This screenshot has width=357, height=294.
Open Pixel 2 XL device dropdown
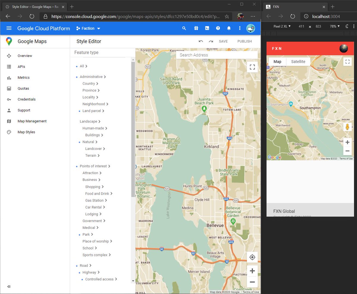tap(282, 26)
